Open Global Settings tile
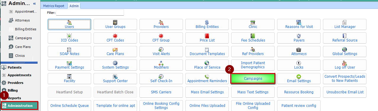The image size is (378, 111). (345, 52)
